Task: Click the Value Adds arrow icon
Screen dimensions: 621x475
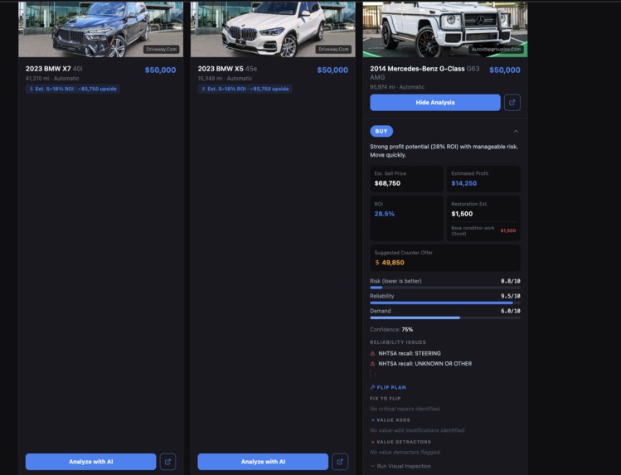Action: point(372,420)
